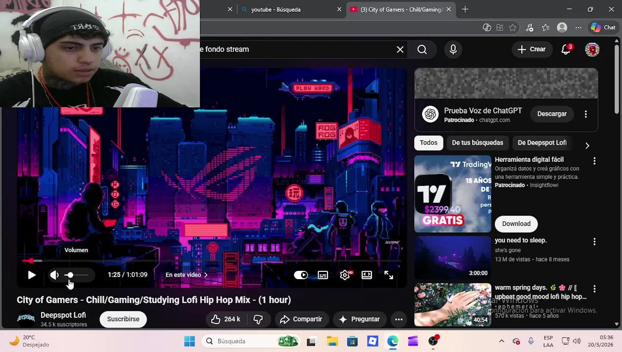Enable subtitles with the captions icon
Viewport: 622px width, 352px height.
[323, 275]
